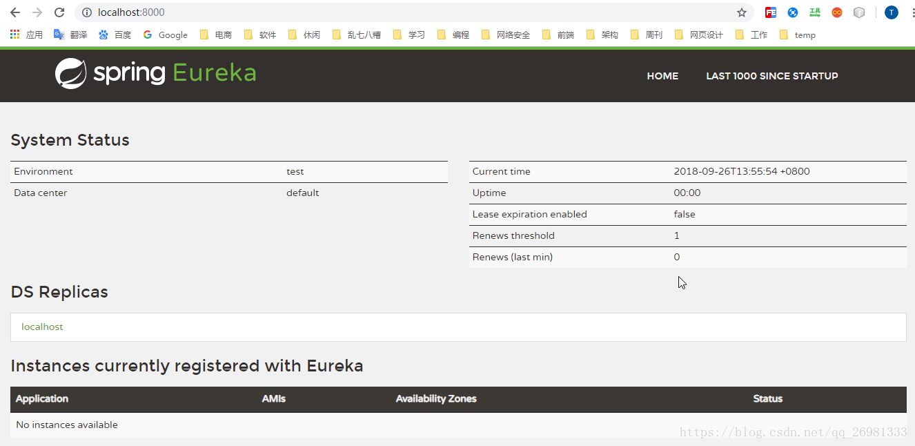The height and width of the screenshot is (446, 915).
Task: Open the 百度 Baidu bookmark
Action: coord(115,35)
